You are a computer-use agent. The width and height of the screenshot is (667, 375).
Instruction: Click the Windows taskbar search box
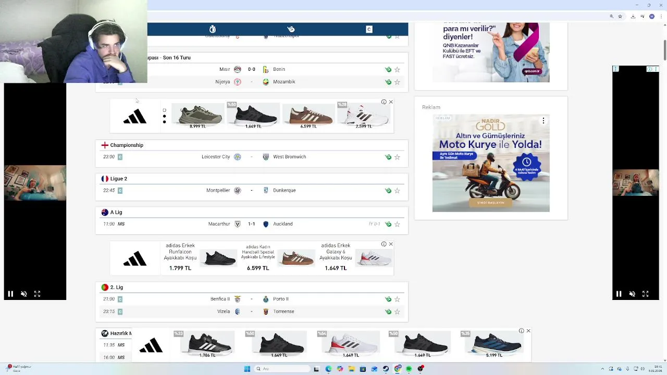pyautogui.click(x=281, y=369)
